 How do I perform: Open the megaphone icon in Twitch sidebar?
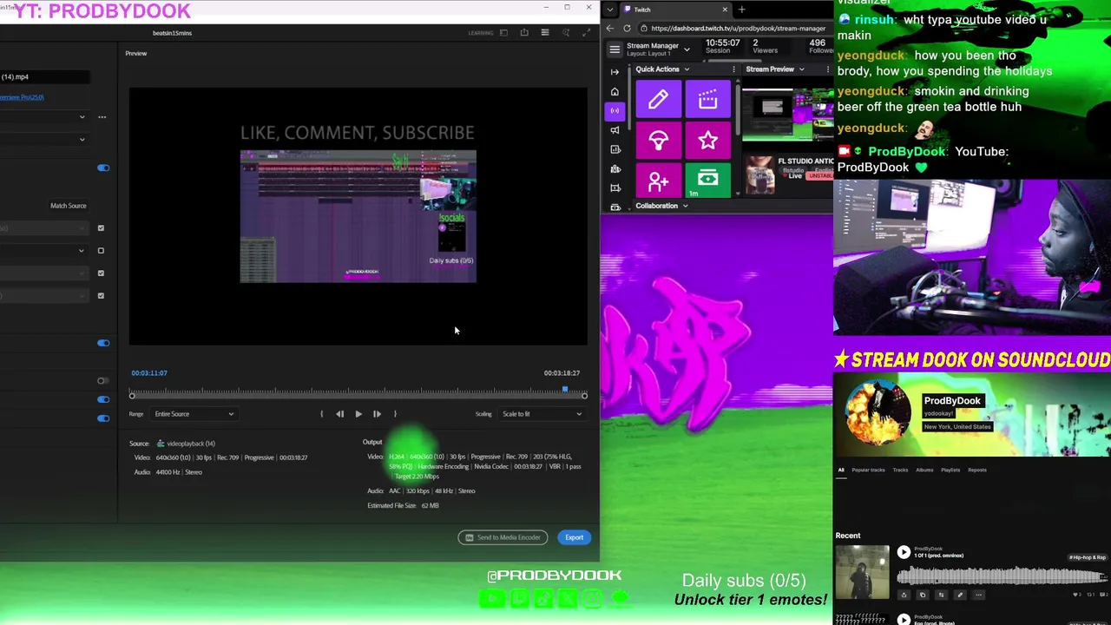615,130
